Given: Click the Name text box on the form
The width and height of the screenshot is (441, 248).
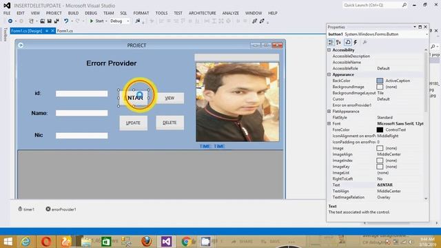Looking at the screenshot, I should coord(81,113).
